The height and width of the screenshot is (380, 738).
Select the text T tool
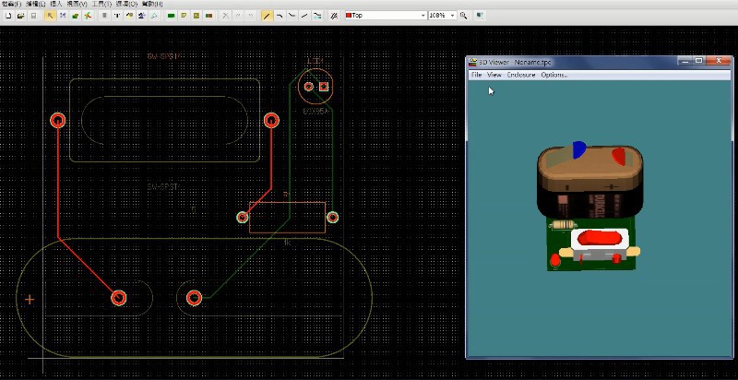click(118, 16)
